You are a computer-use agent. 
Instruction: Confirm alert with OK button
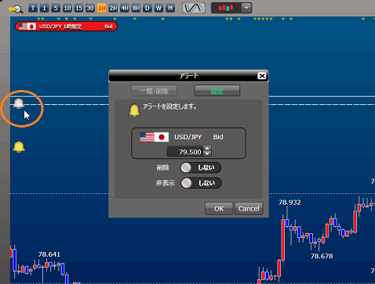(x=219, y=209)
